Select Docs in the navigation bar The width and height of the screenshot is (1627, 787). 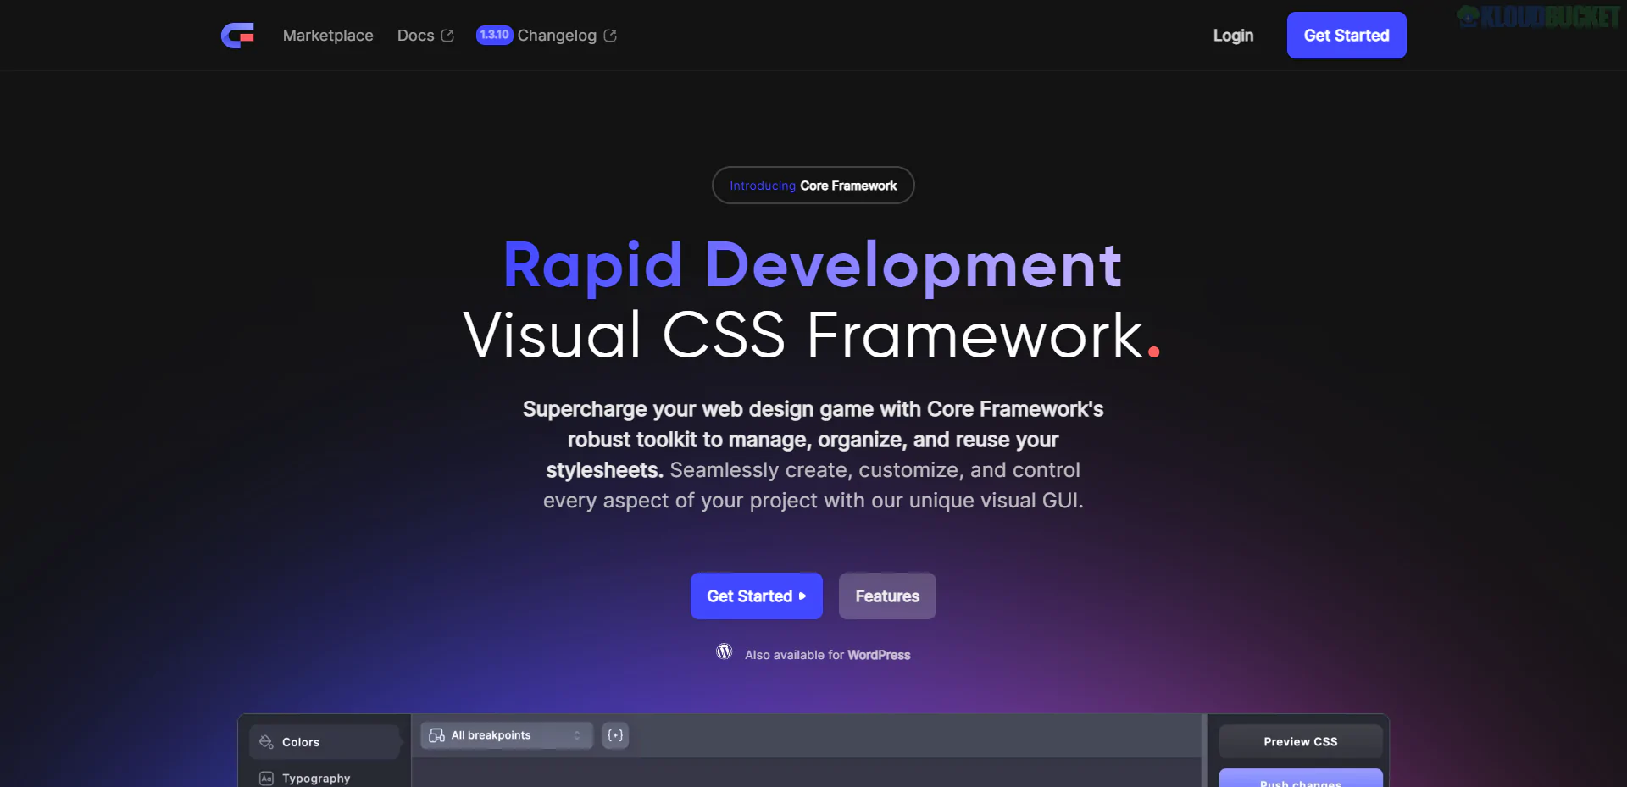[414, 35]
